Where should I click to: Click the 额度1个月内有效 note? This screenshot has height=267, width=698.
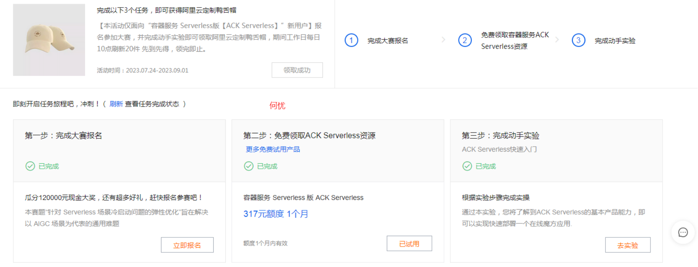tap(265, 243)
